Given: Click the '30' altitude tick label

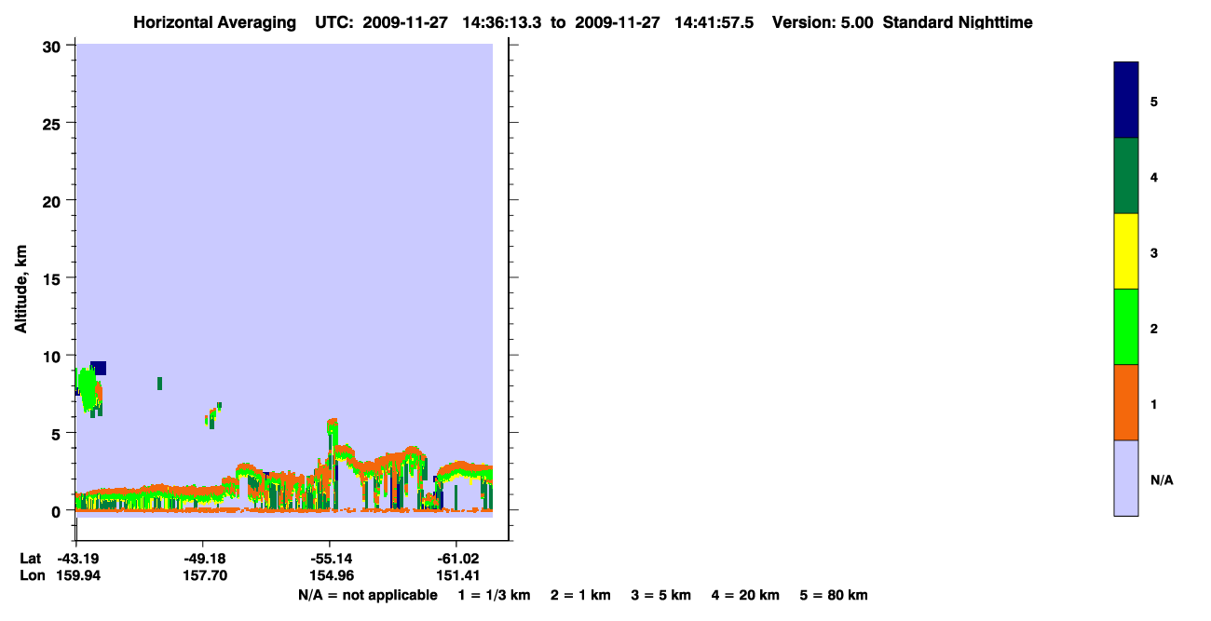Looking at the screenshot, I should tap(54, 46).
